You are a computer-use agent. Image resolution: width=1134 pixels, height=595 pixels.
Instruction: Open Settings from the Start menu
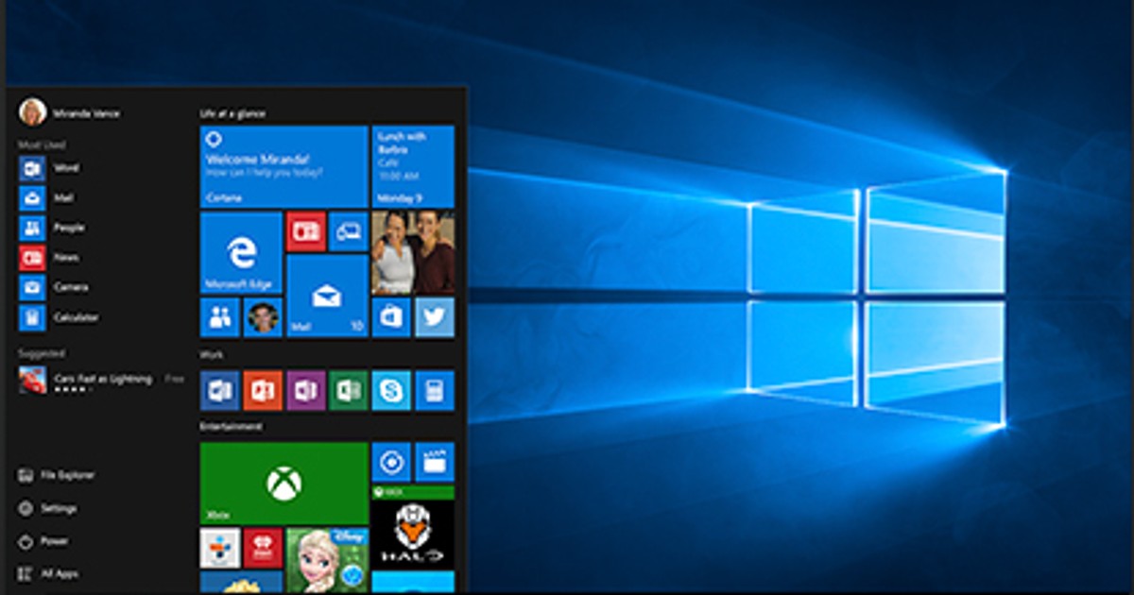coord(48,508)
